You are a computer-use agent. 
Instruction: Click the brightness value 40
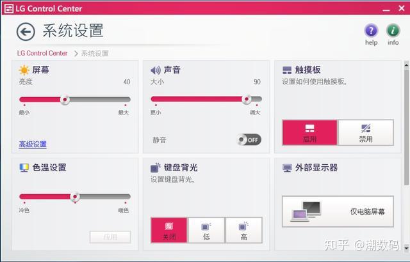pyautogui.click(x=127, y=82)
